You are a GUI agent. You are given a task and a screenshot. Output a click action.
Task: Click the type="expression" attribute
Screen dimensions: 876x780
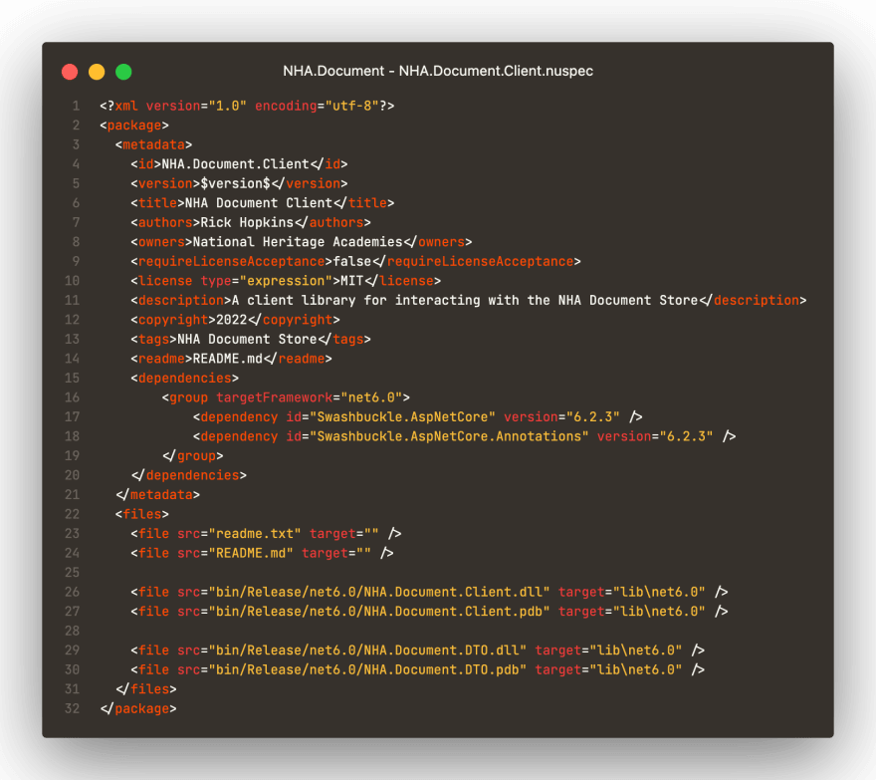tap(267, 281)
